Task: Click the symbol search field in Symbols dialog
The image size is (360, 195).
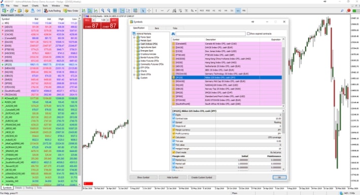Action: click(x=210, y=34)
